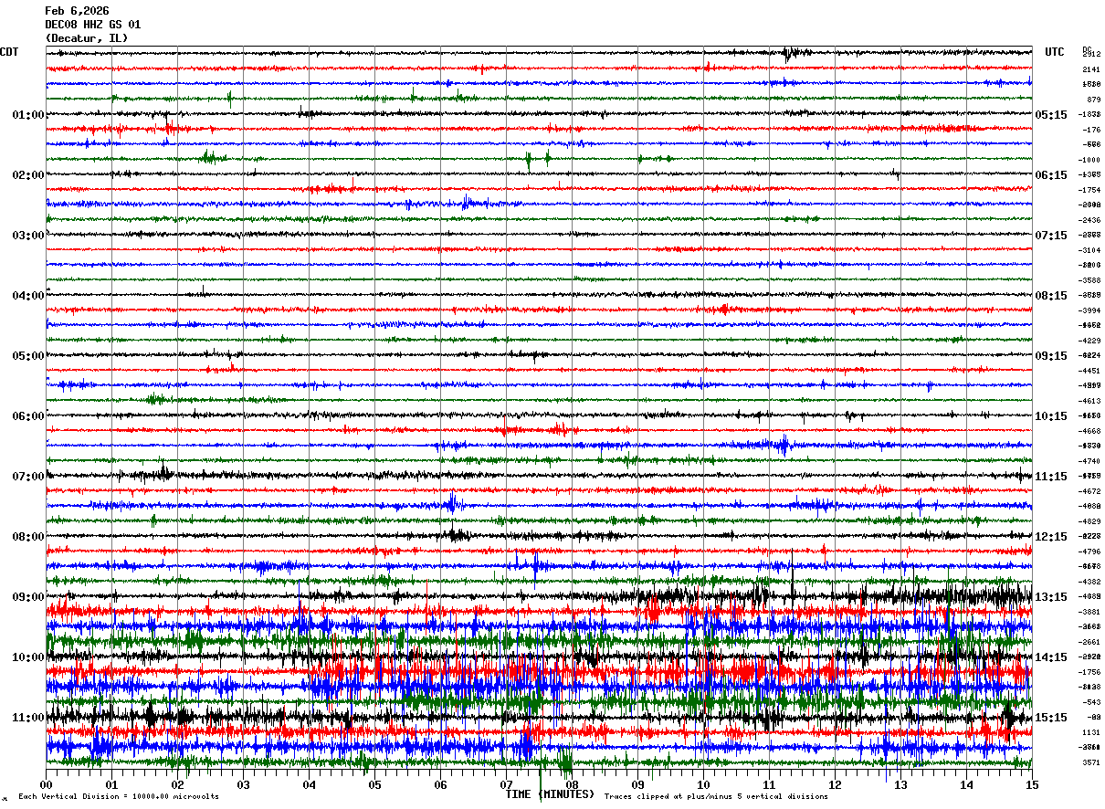
Task: Click the 10:00 CDT row label
Action: tap(28, 657)
